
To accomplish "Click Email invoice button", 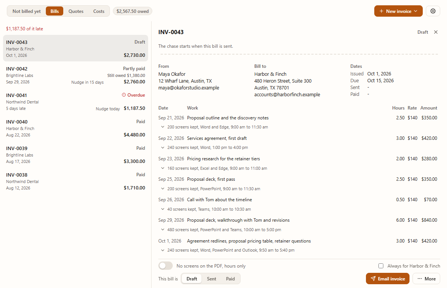I will [388, 279].
